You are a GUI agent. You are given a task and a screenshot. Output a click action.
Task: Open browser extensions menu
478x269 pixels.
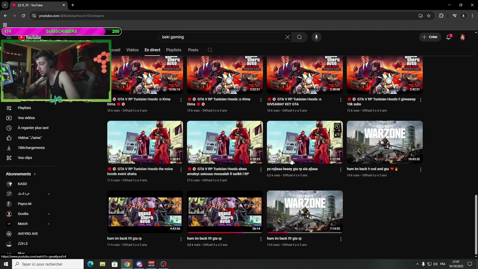coord(441,16)
